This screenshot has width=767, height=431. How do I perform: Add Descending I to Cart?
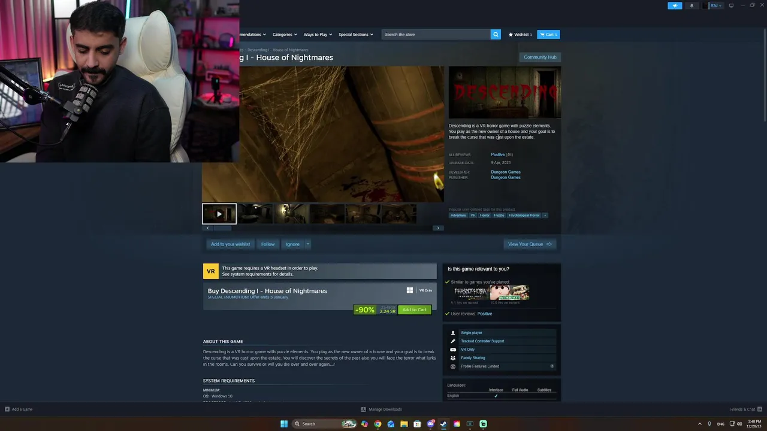tap(415, 309)
